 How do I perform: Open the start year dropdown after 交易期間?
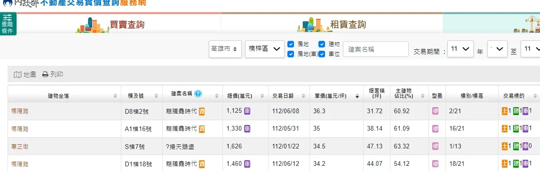coord(461,49)
